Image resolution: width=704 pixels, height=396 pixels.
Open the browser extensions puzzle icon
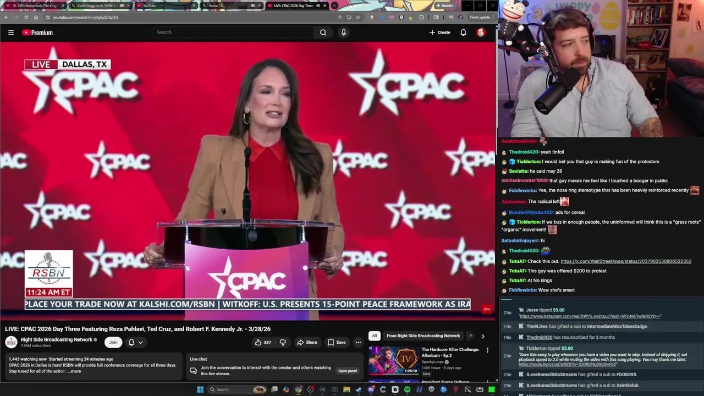[x=422, y=17]
